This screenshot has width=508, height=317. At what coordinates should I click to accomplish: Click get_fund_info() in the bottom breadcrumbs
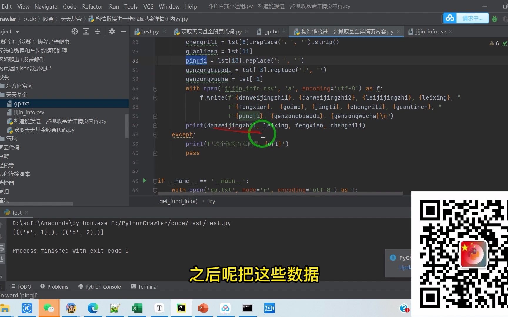pyautogui.click(x=178, y=201)
